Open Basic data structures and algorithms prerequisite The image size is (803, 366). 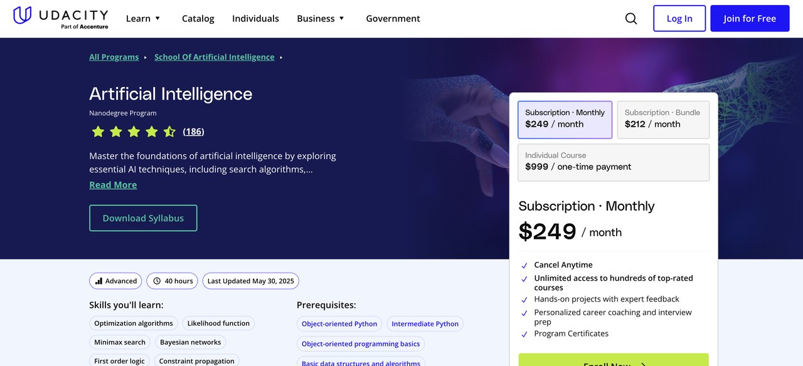click(x=361, y=362)
